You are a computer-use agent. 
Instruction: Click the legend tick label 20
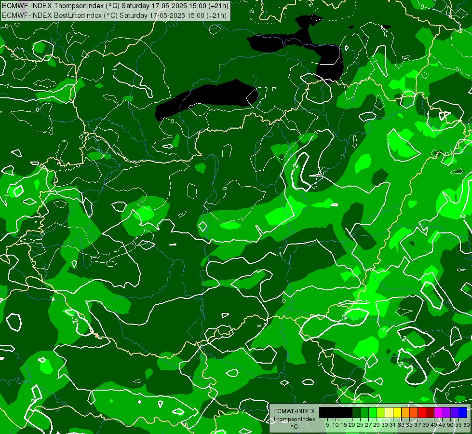pos(352,425)
